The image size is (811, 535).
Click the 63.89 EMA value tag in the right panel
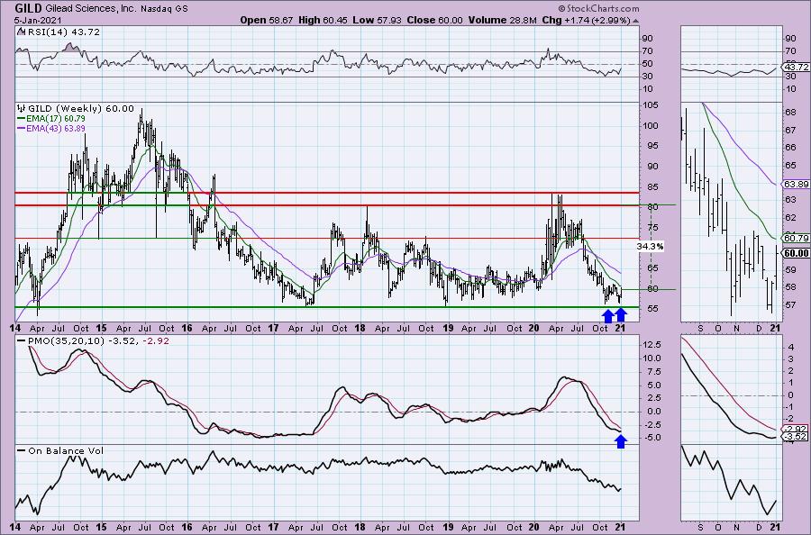(797, 184)
